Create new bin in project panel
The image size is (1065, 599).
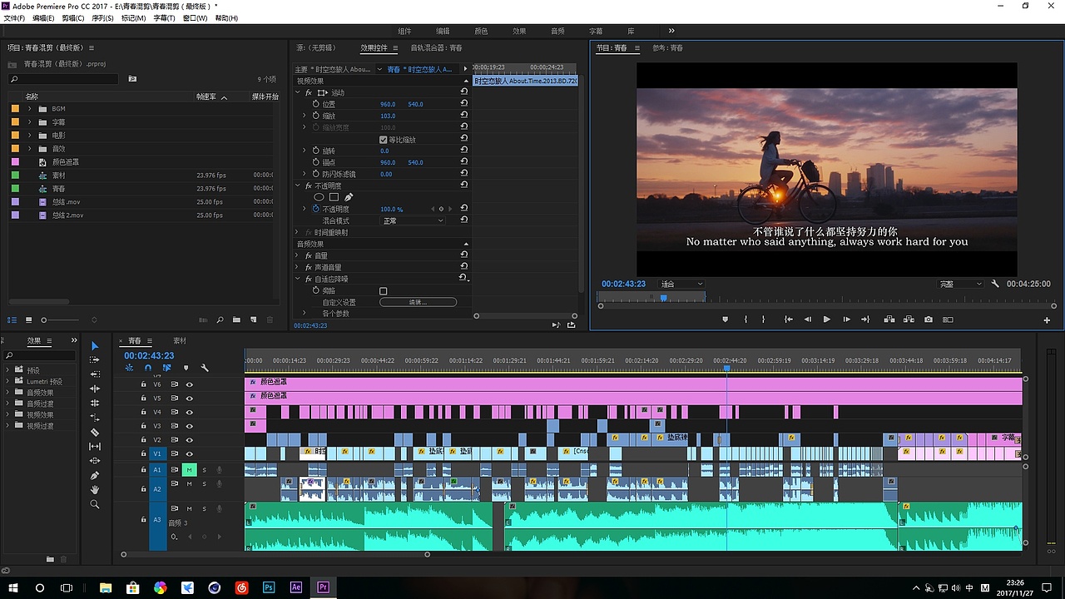coord(237,319)
